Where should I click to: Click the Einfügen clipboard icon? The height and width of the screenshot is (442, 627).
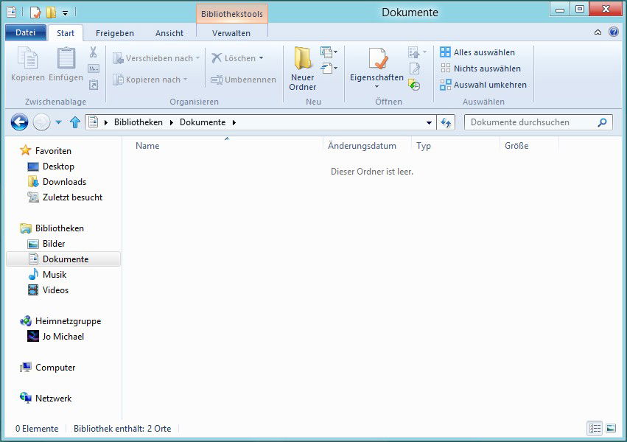[66, 58]
